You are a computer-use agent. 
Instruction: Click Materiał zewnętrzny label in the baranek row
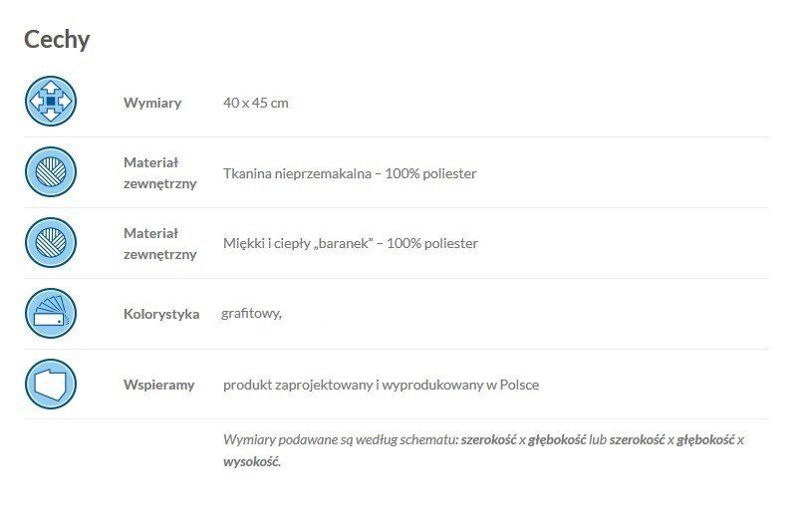(x=159, y=243)
